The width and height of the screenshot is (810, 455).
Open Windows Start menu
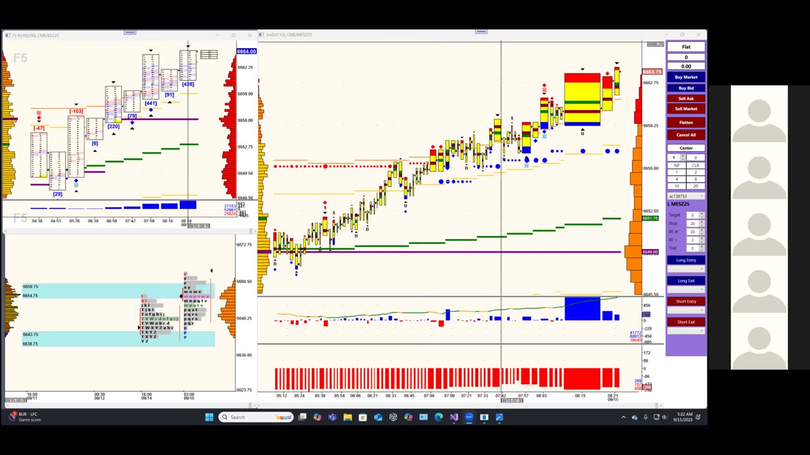click(209, 417)
